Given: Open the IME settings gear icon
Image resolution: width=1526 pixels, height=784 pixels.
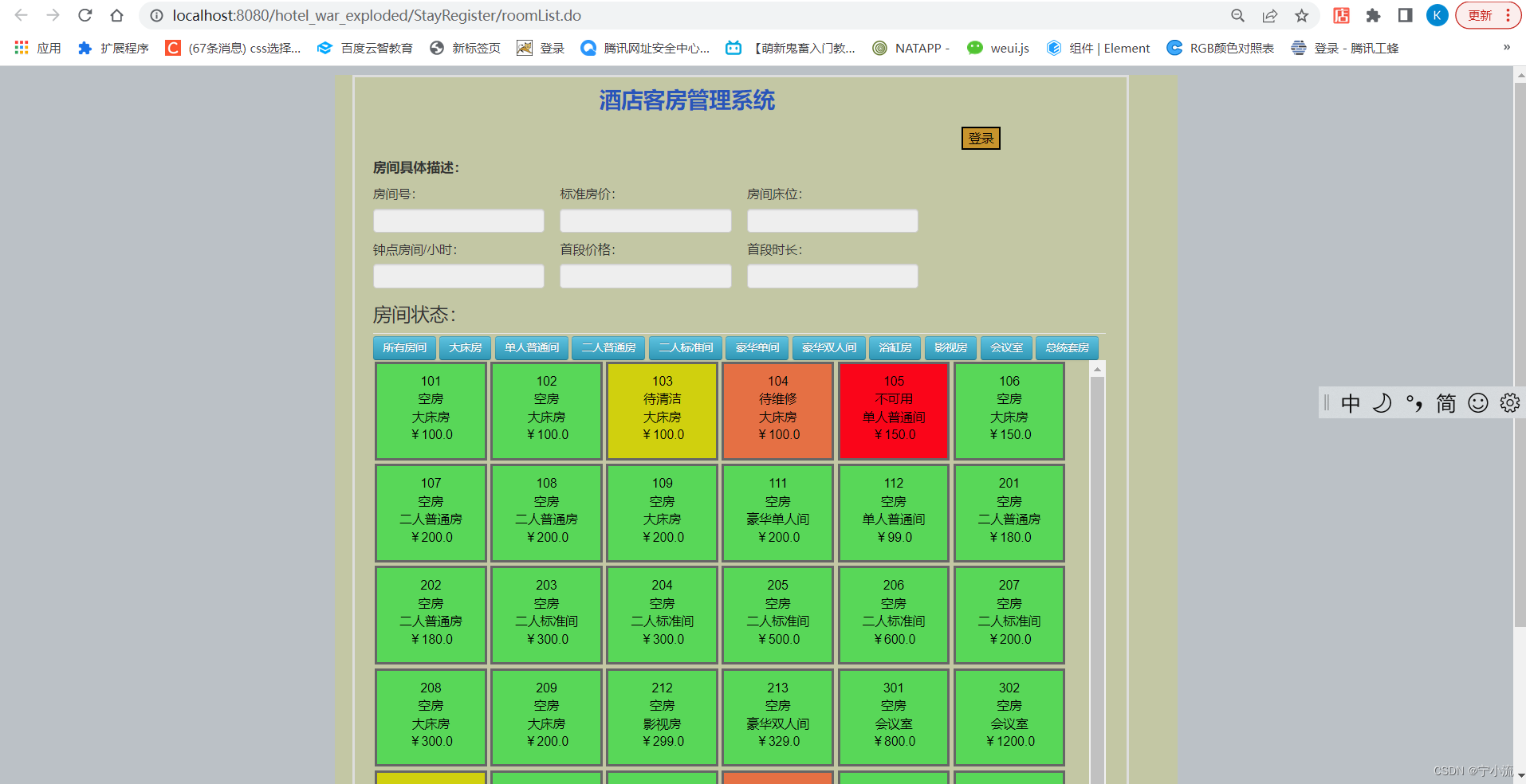Looking at the screenshot, I should [1509, 403].
